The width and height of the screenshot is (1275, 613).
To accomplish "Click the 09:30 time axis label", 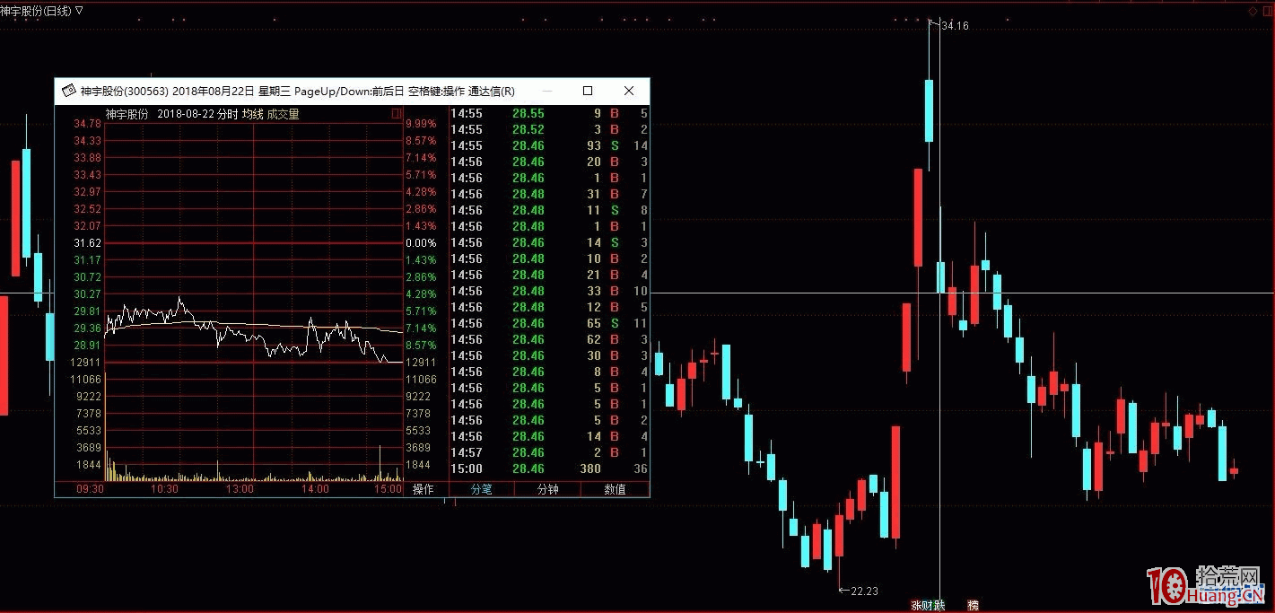I will click(90, 489).
